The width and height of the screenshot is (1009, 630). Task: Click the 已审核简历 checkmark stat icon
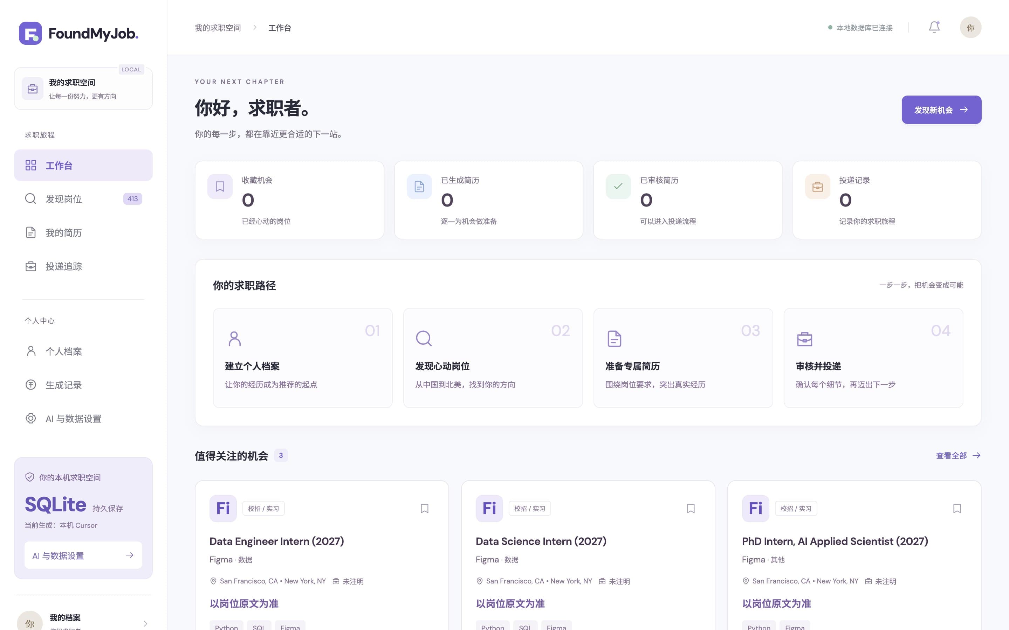point(618,186)
